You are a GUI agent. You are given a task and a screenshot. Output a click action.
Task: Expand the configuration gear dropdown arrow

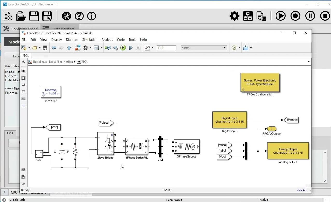point(91,48)
